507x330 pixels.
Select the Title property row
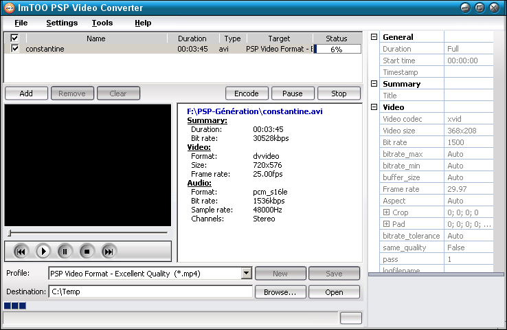(436, 96)
